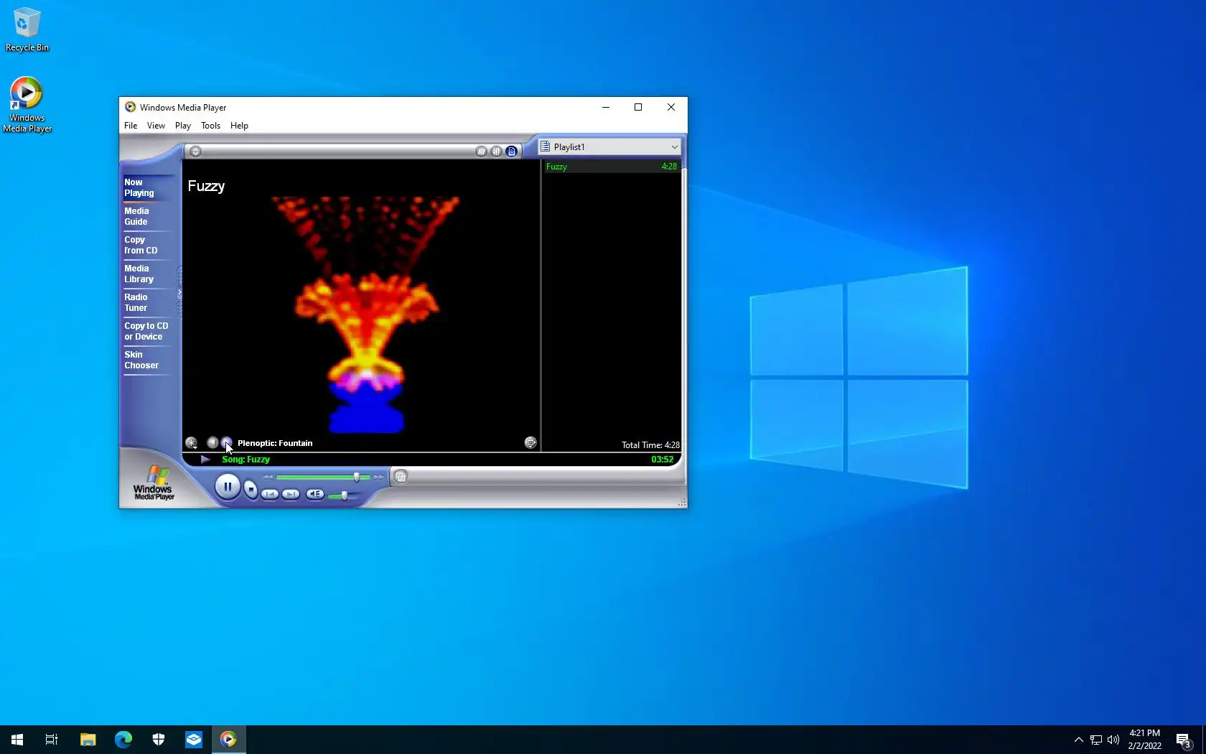1206x754 pixels.
Task: Skip to the previous track
Action: point(270,494)
